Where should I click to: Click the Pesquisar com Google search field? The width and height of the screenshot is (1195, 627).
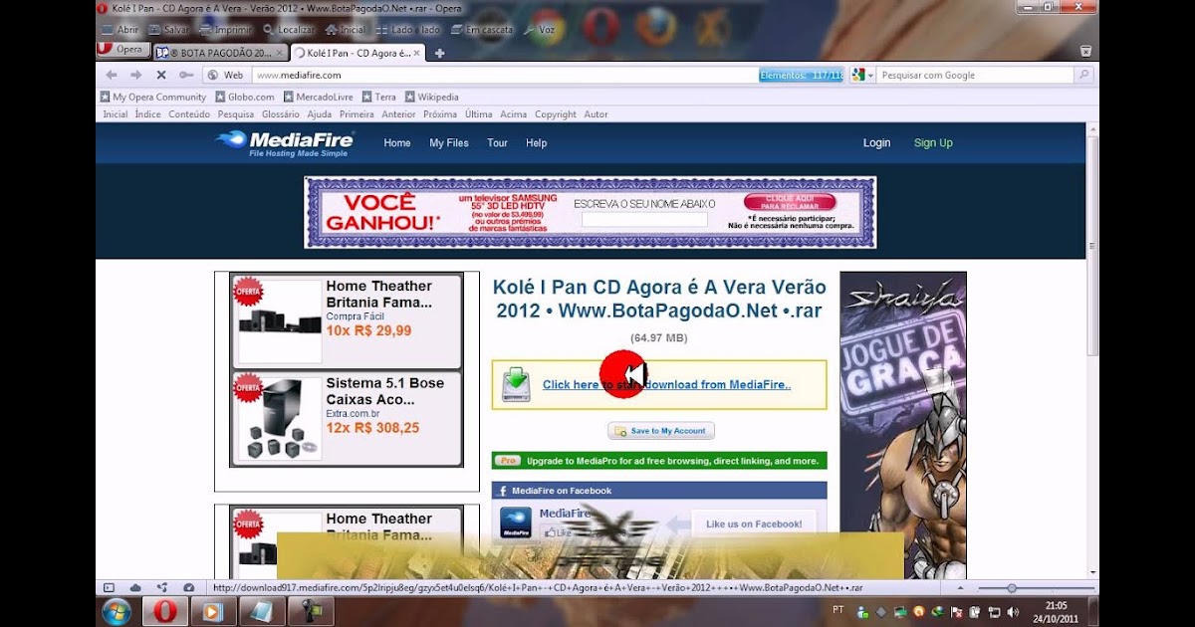974,75
